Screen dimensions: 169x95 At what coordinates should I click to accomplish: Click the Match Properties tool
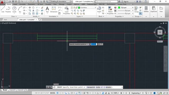pyautogui.click(x=110, y=10)
